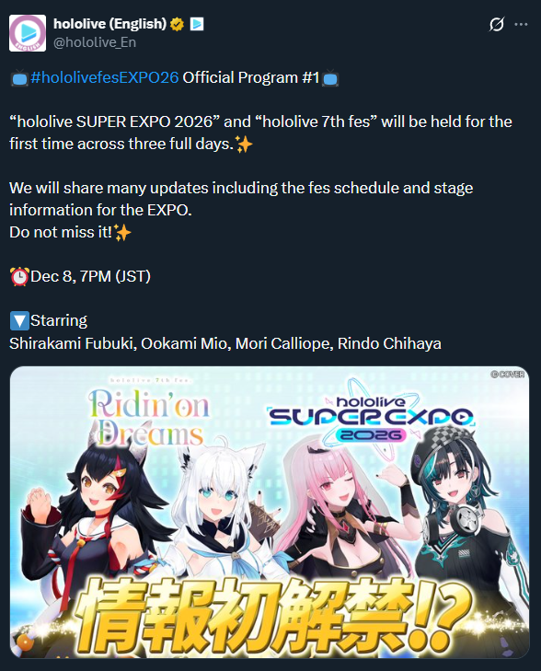Image resolution: width=541 pixels, height=671 pixels.
Task: Click sparkles emoji after 'Do not miss it!'
Action: [122, 233]
